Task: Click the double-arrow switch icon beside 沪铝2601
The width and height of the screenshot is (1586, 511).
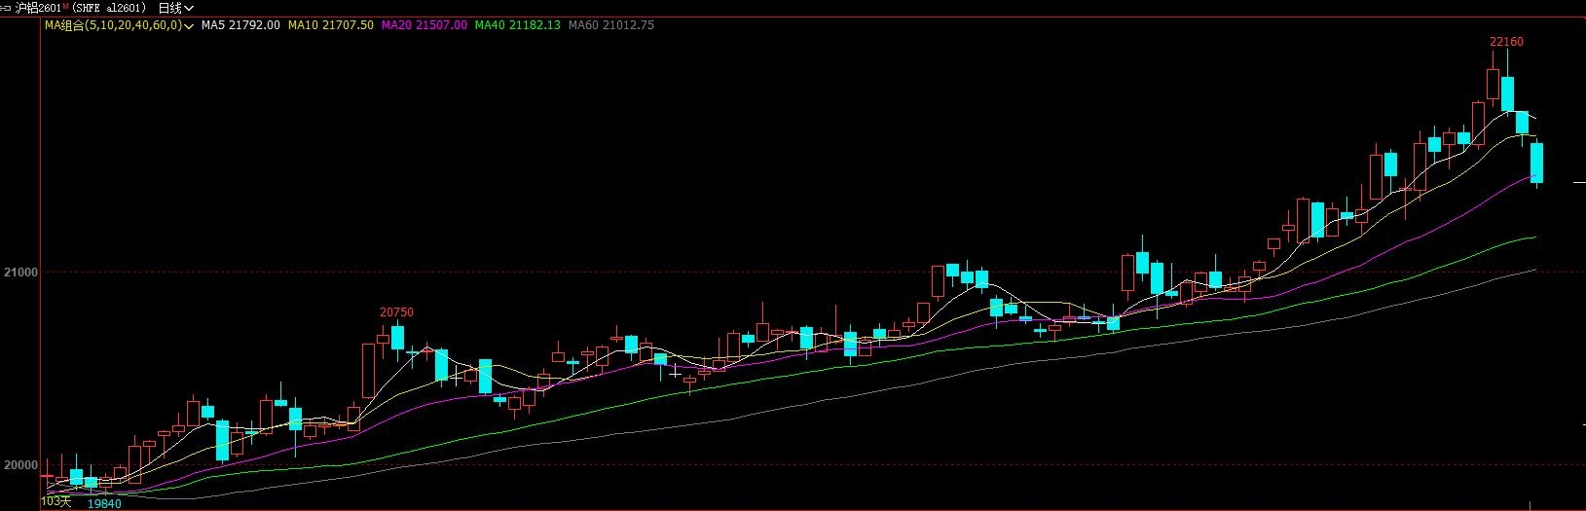Action: pos(6,8)
